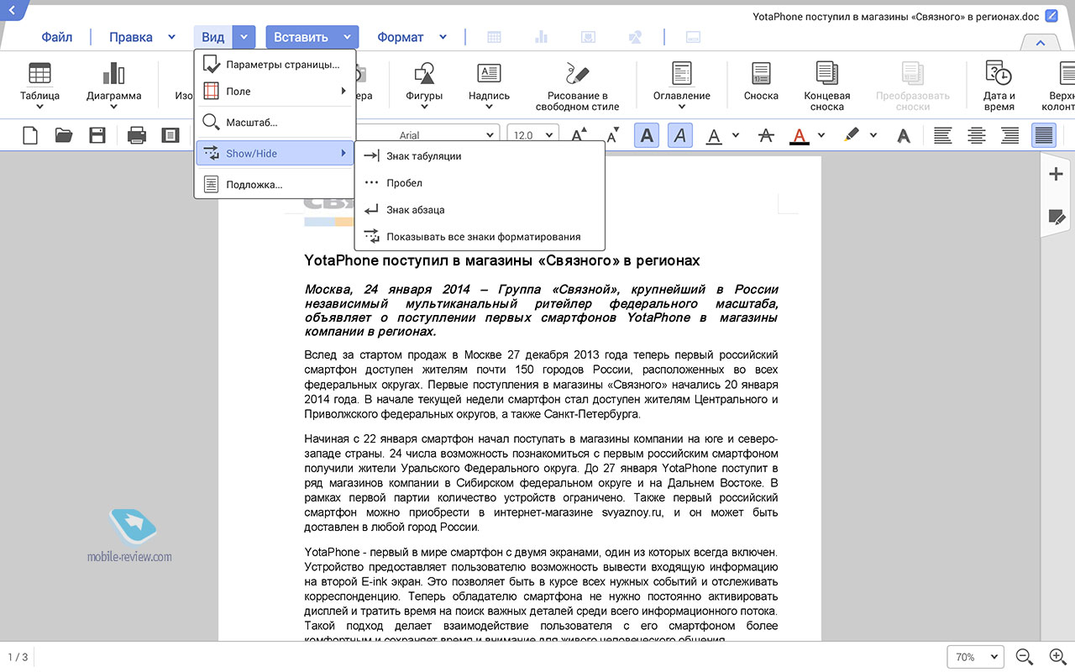Insert a Концевая сноска endnote
The image size is (1075, 672).
pyautogui.click(x=827, y=86)
